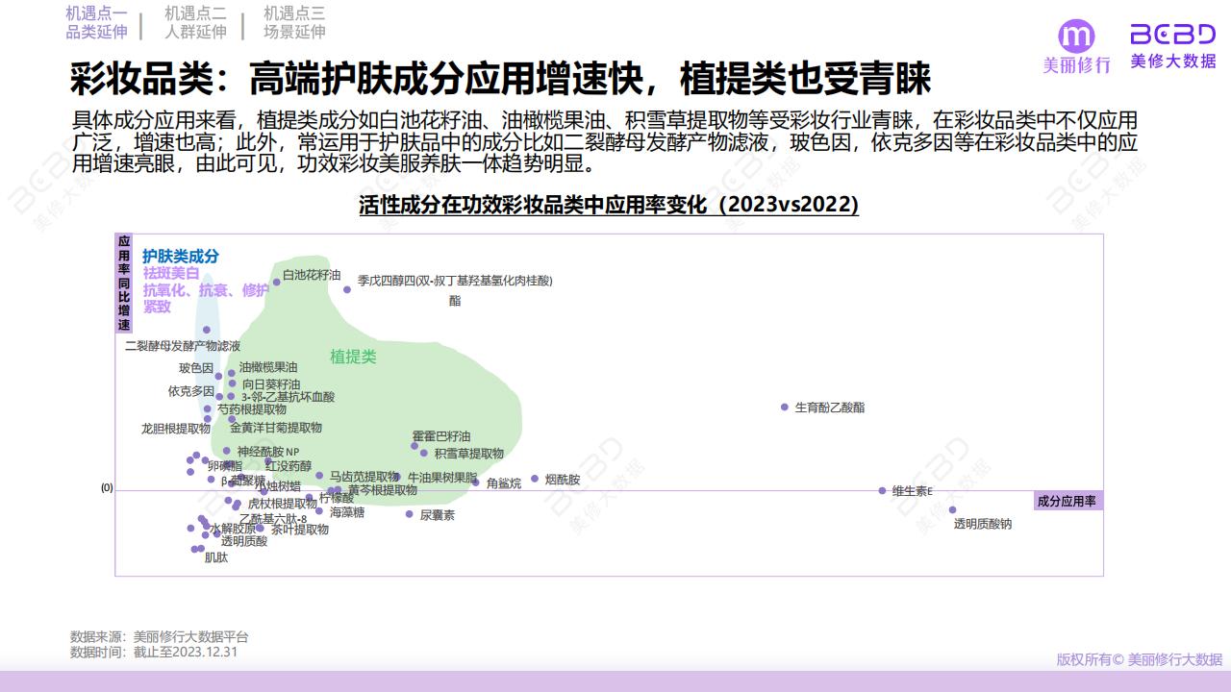The image size is (1231, 692).
Task: Click the 烟酰胺 data label
Action: click(x=563, y=480)
